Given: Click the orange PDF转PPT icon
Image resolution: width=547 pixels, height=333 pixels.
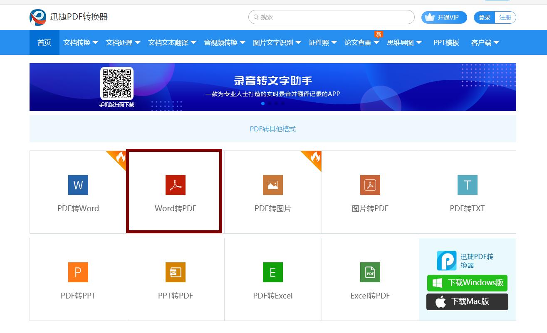Looking at the screenshot, I should pos(78,272).
